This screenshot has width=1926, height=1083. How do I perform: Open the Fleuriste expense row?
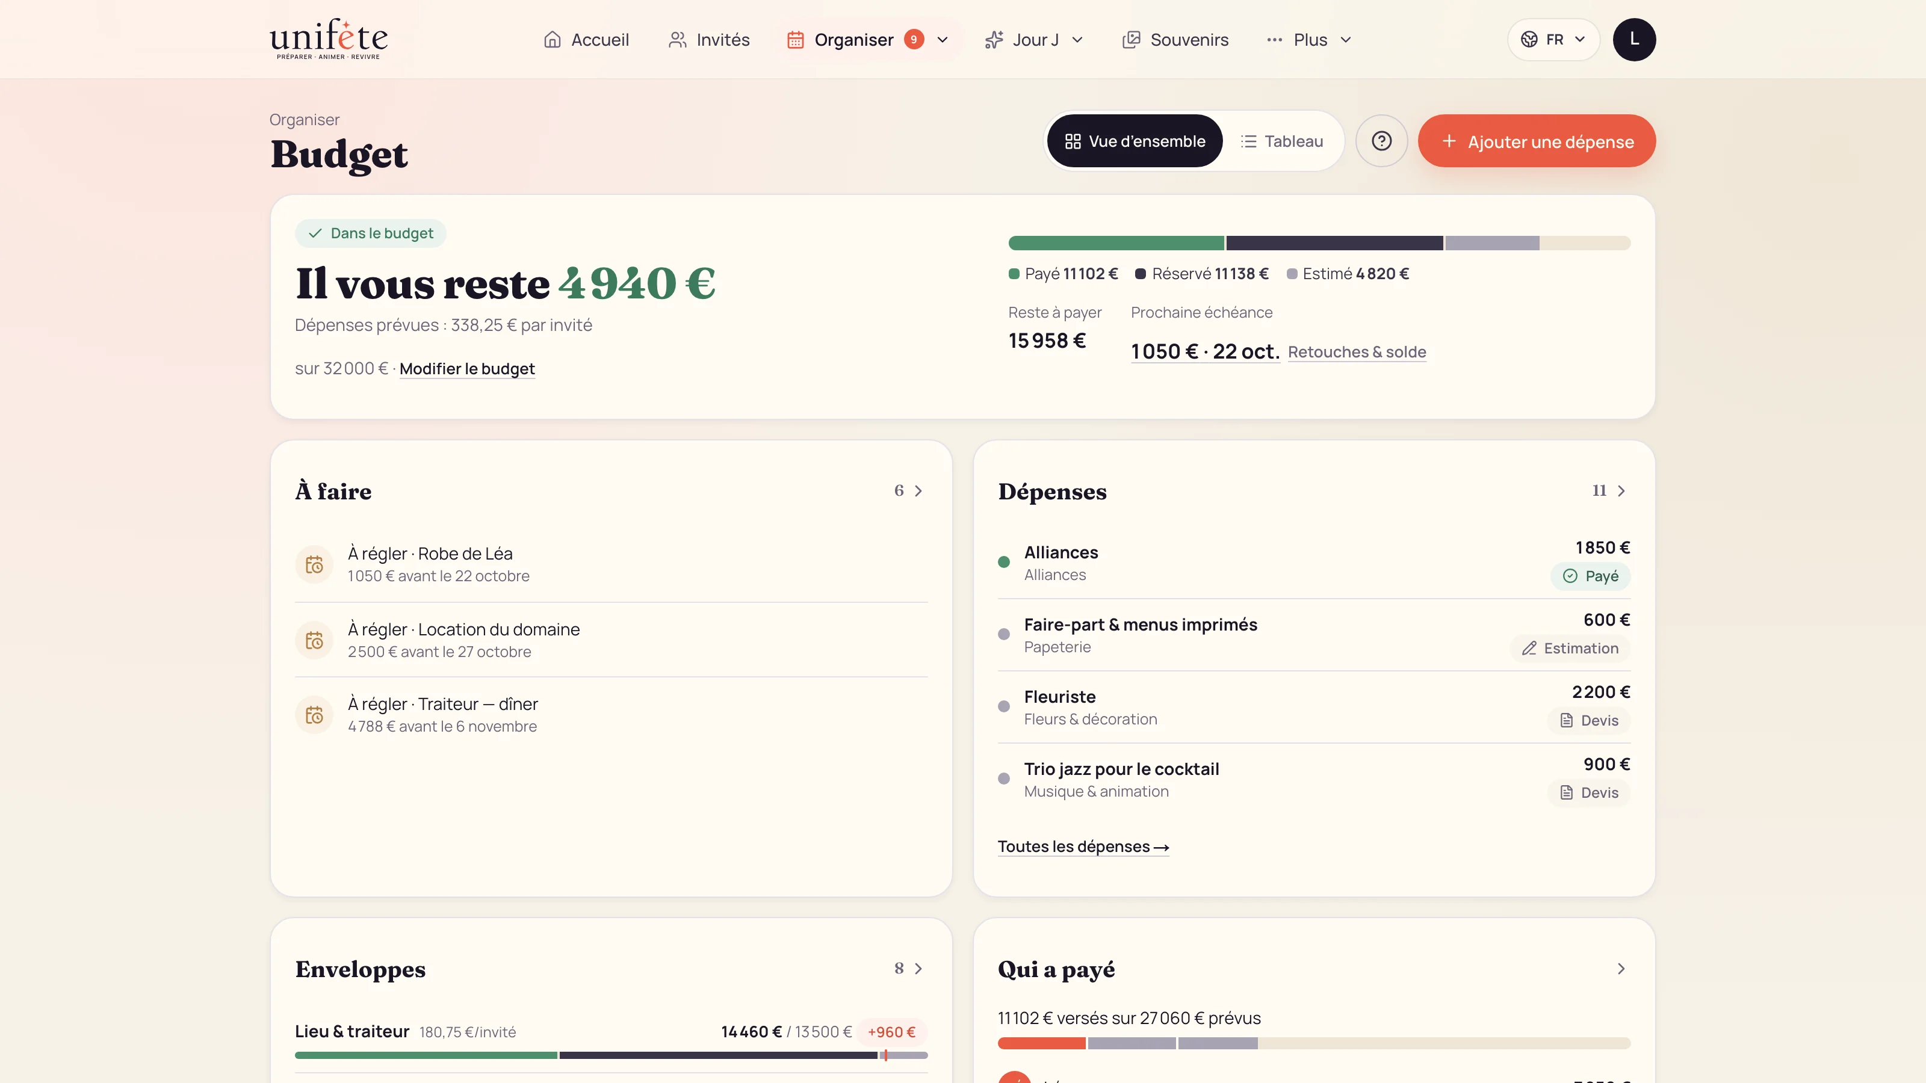tap(1314, 707)
